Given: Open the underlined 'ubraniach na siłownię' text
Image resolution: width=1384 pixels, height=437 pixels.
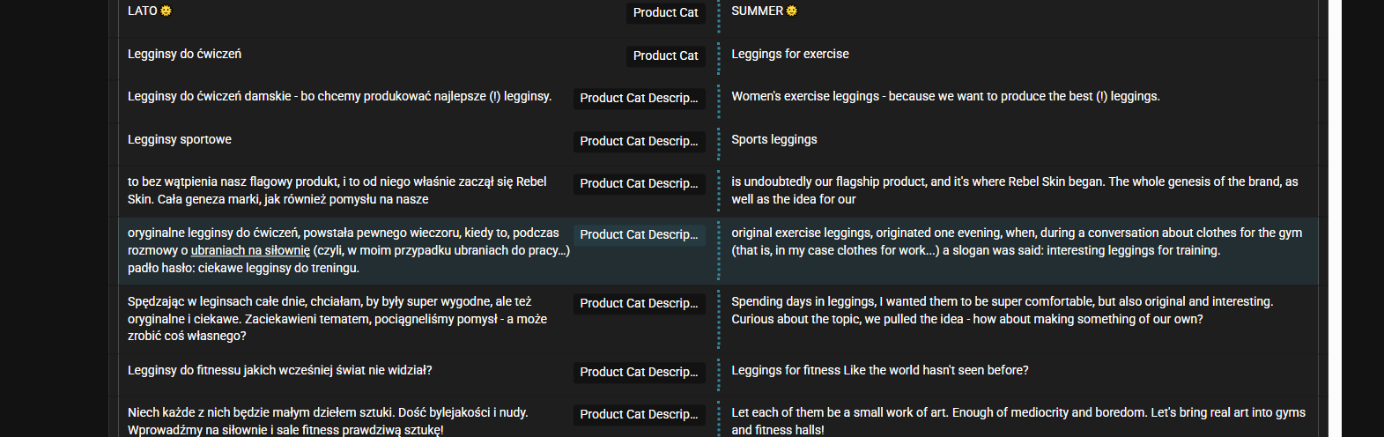Looking at the screenshot, I should pos(250,250).
